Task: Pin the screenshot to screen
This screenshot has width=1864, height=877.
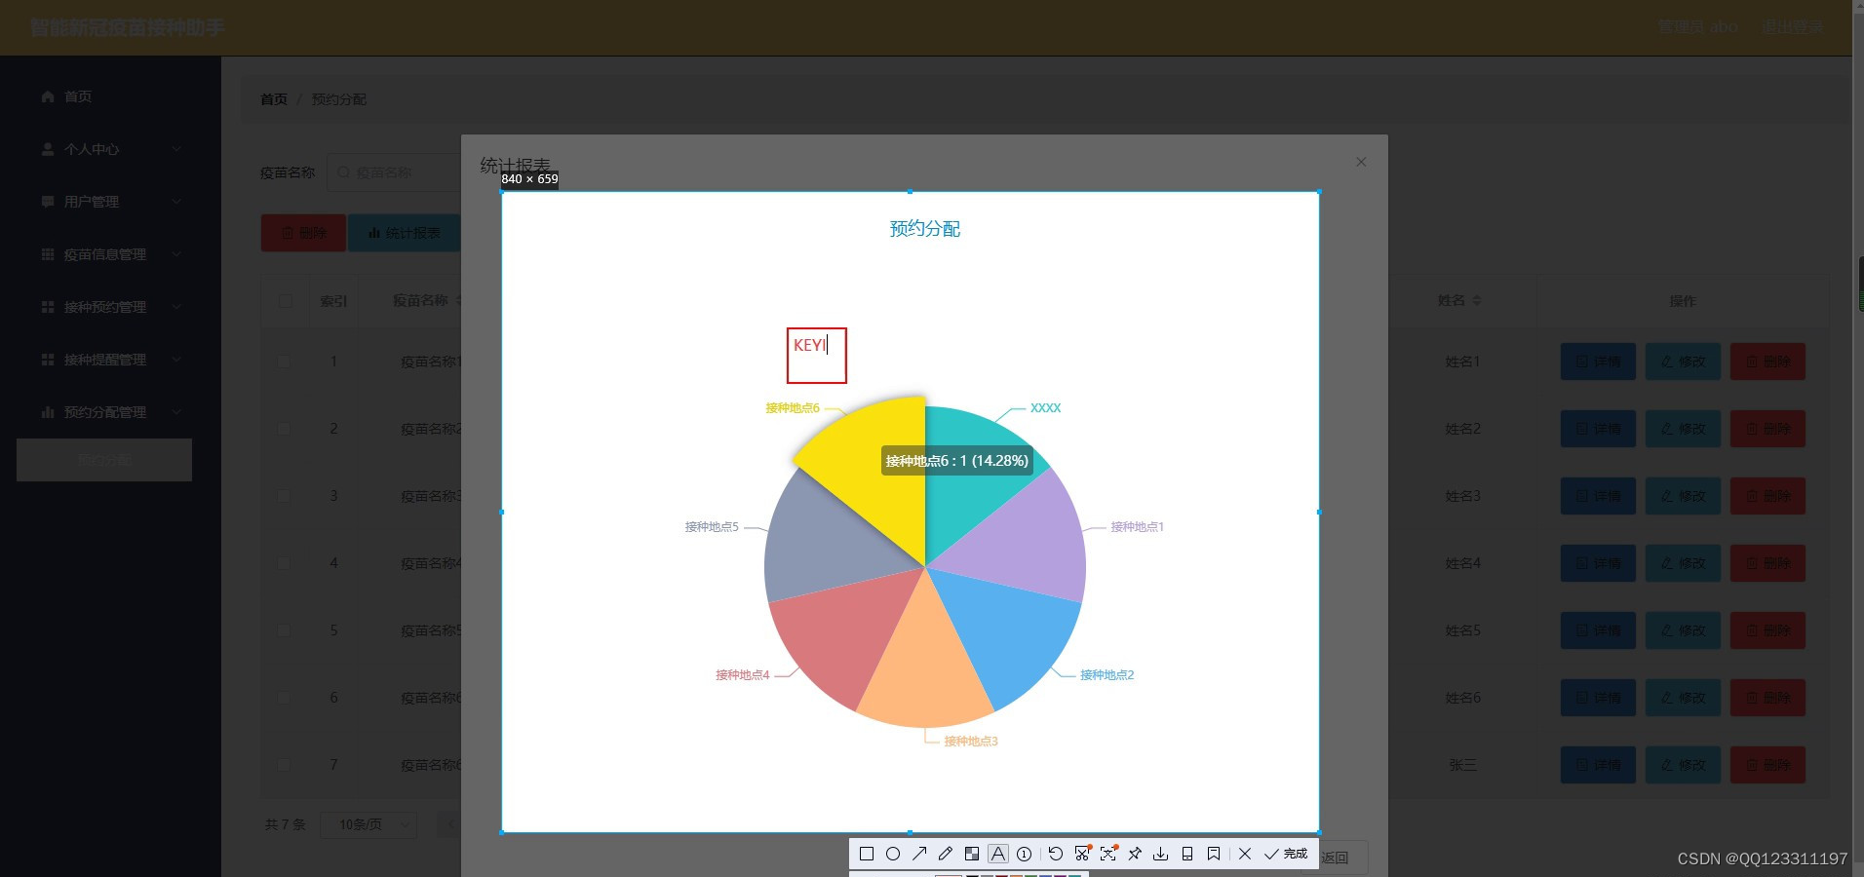Action: tap(1135, 854)
